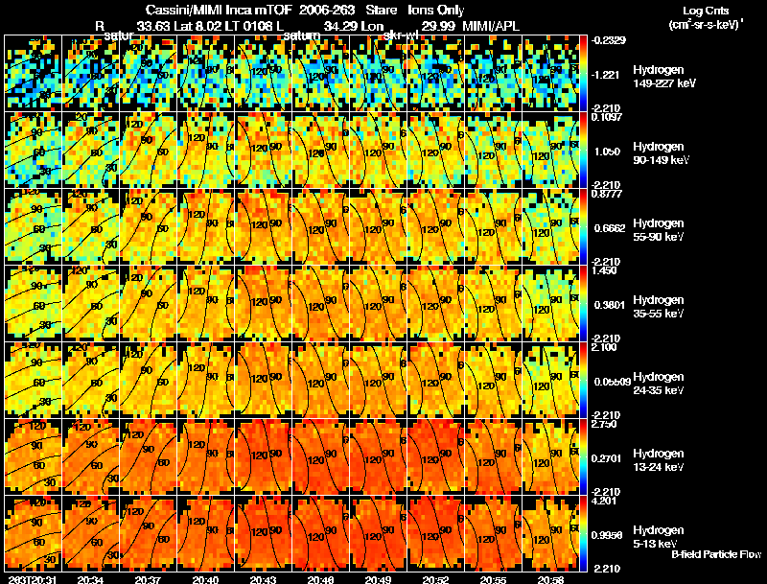The width and height of the screenshot is (767, 584).
Task: Open the 90-149 keV panel at 20:43
Action: (263, 151)
